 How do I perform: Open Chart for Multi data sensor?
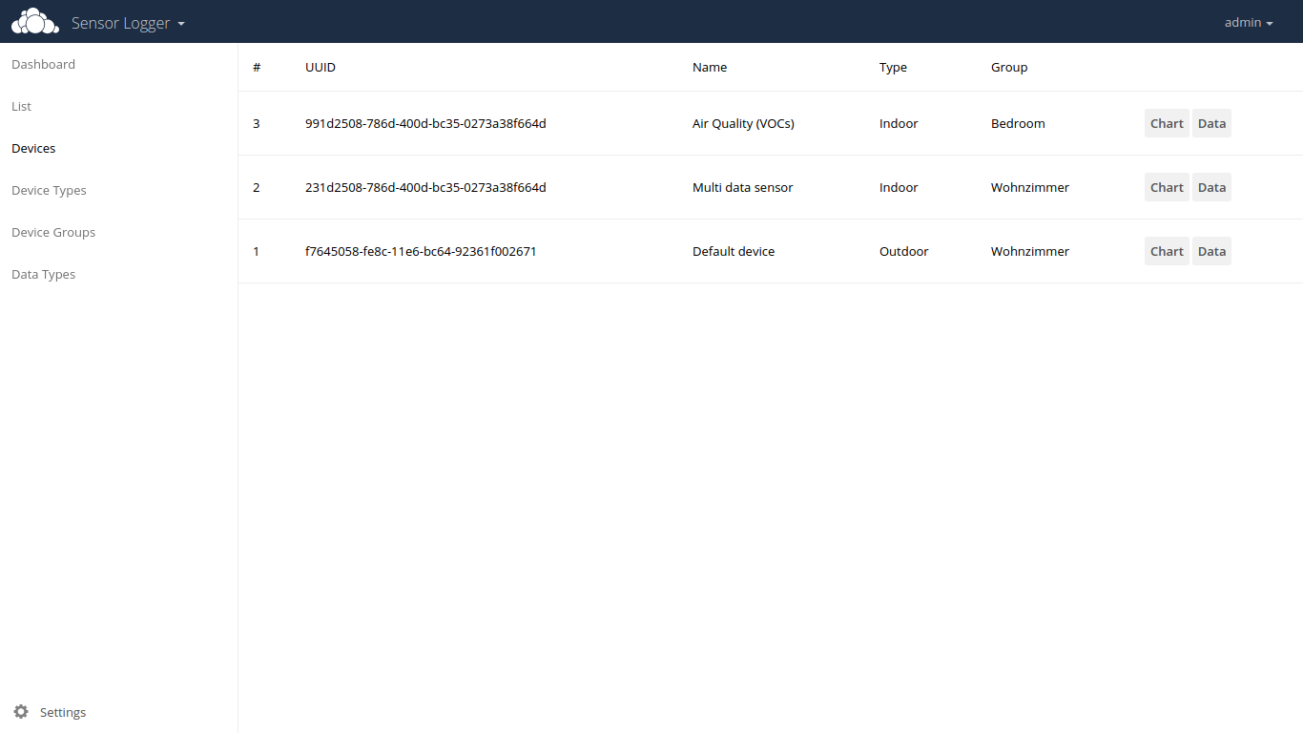coord(1166,187)
